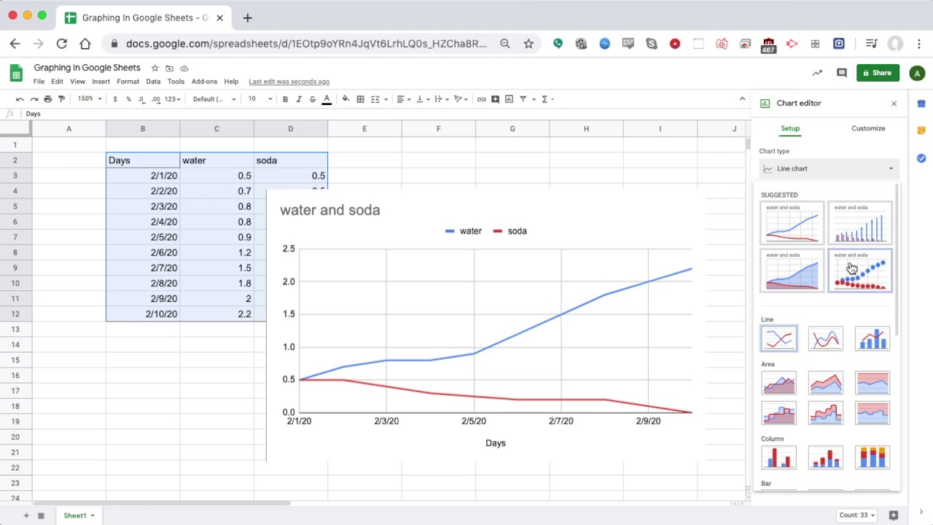The height and width of the screenshot is (525, 933).
Task: Click the formula bar showing Days
Action: pos(386,114)
